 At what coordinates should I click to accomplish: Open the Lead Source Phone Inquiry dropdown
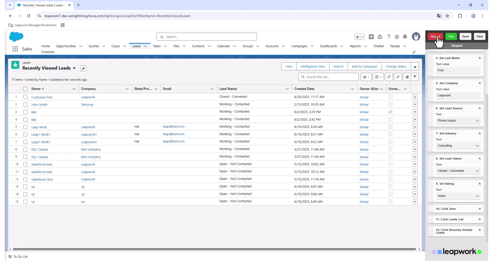(458, 121)
